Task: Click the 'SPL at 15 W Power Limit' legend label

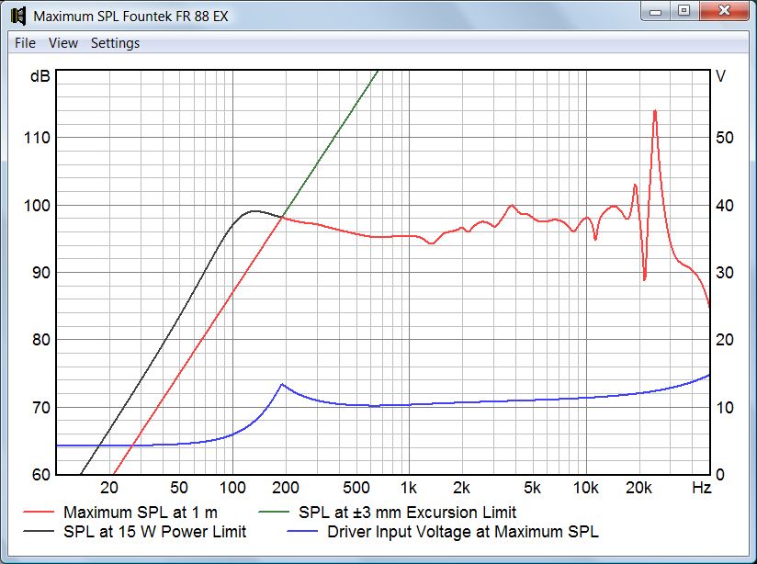Action: [x=155, y=532]
